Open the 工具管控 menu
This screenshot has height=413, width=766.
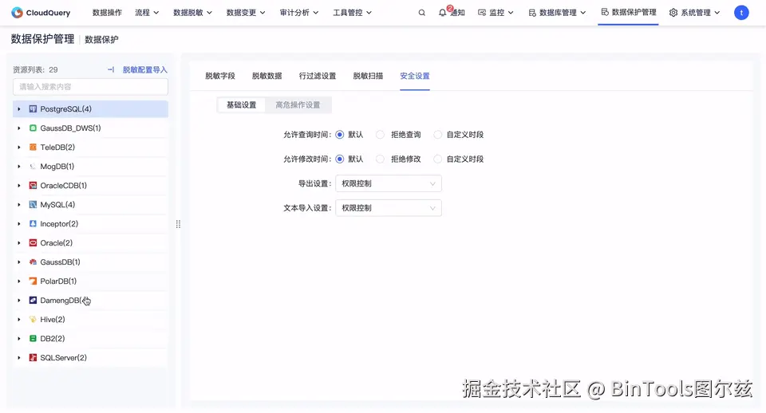click(352, 13)
